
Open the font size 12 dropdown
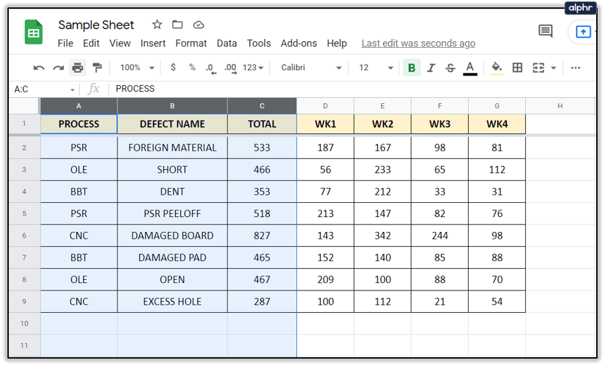[x=375, y=67]
